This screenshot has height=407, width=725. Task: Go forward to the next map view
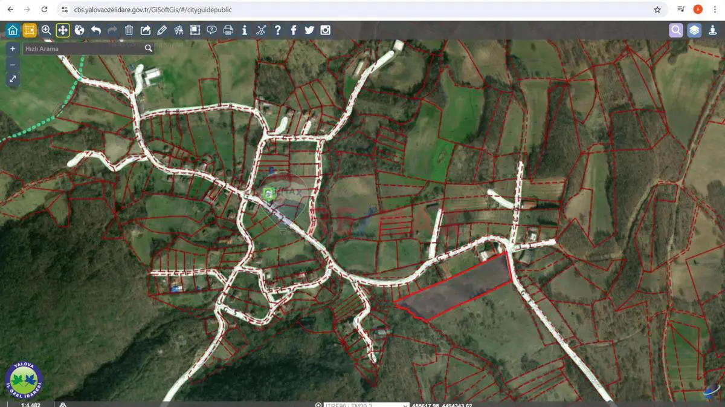point(112,30)
